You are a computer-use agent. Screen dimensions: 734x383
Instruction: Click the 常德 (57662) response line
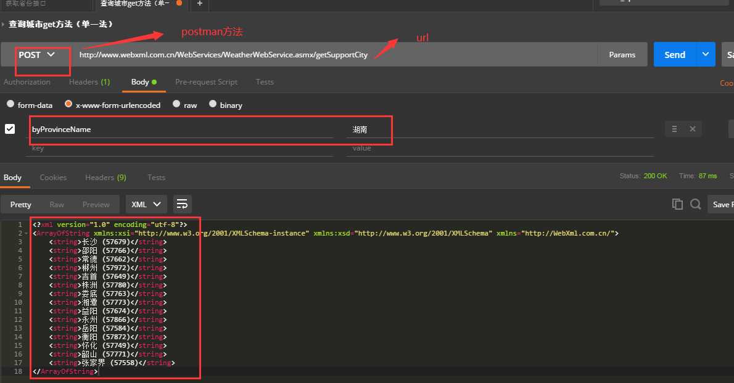(108, 259)
